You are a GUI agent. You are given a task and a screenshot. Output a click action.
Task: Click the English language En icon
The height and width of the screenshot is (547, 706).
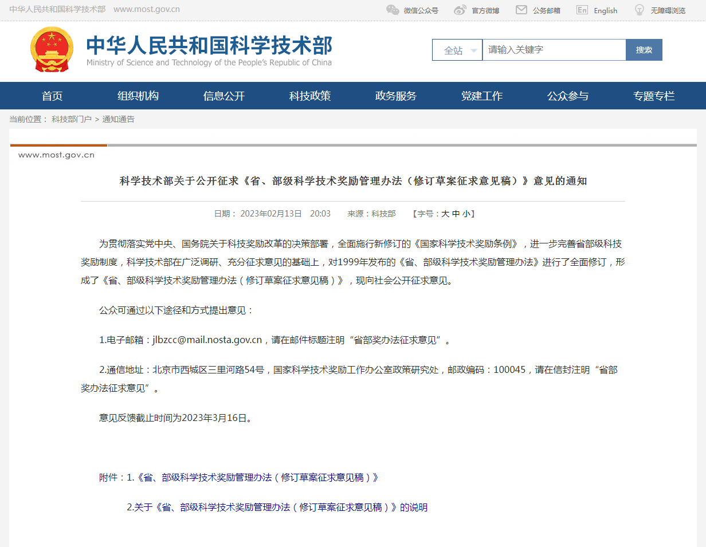tap(582, 10)
